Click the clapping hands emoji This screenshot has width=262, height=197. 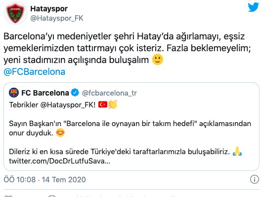pos(113,104)
